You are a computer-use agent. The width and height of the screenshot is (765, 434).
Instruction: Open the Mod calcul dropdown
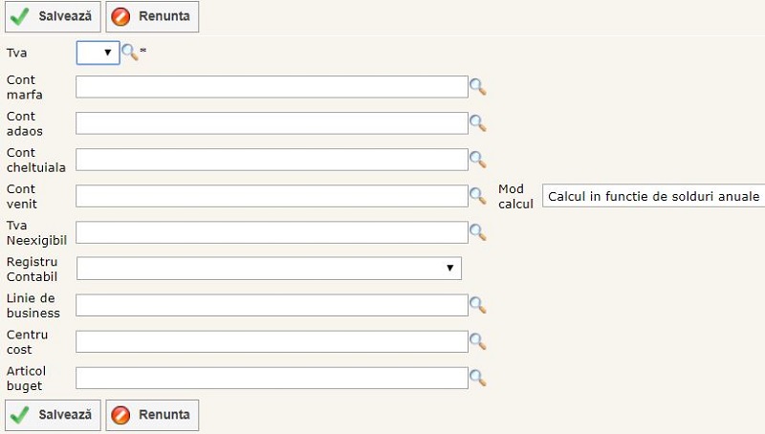[653, 196]
